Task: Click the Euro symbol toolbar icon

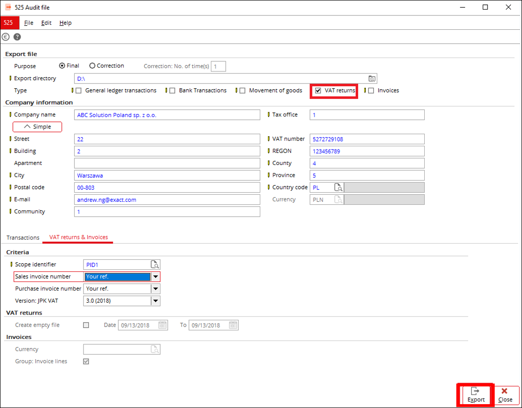Action: coord(6,37)
